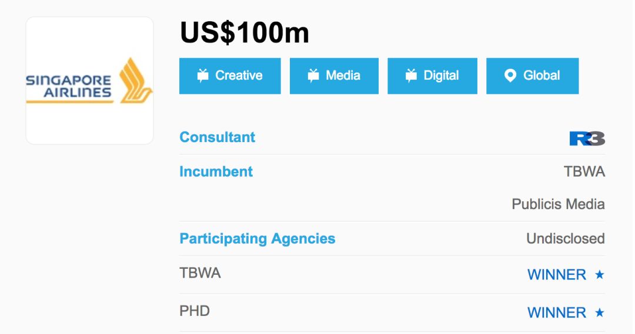Select the Creative category button
635x334 pixels.
(x=230, y=76)
